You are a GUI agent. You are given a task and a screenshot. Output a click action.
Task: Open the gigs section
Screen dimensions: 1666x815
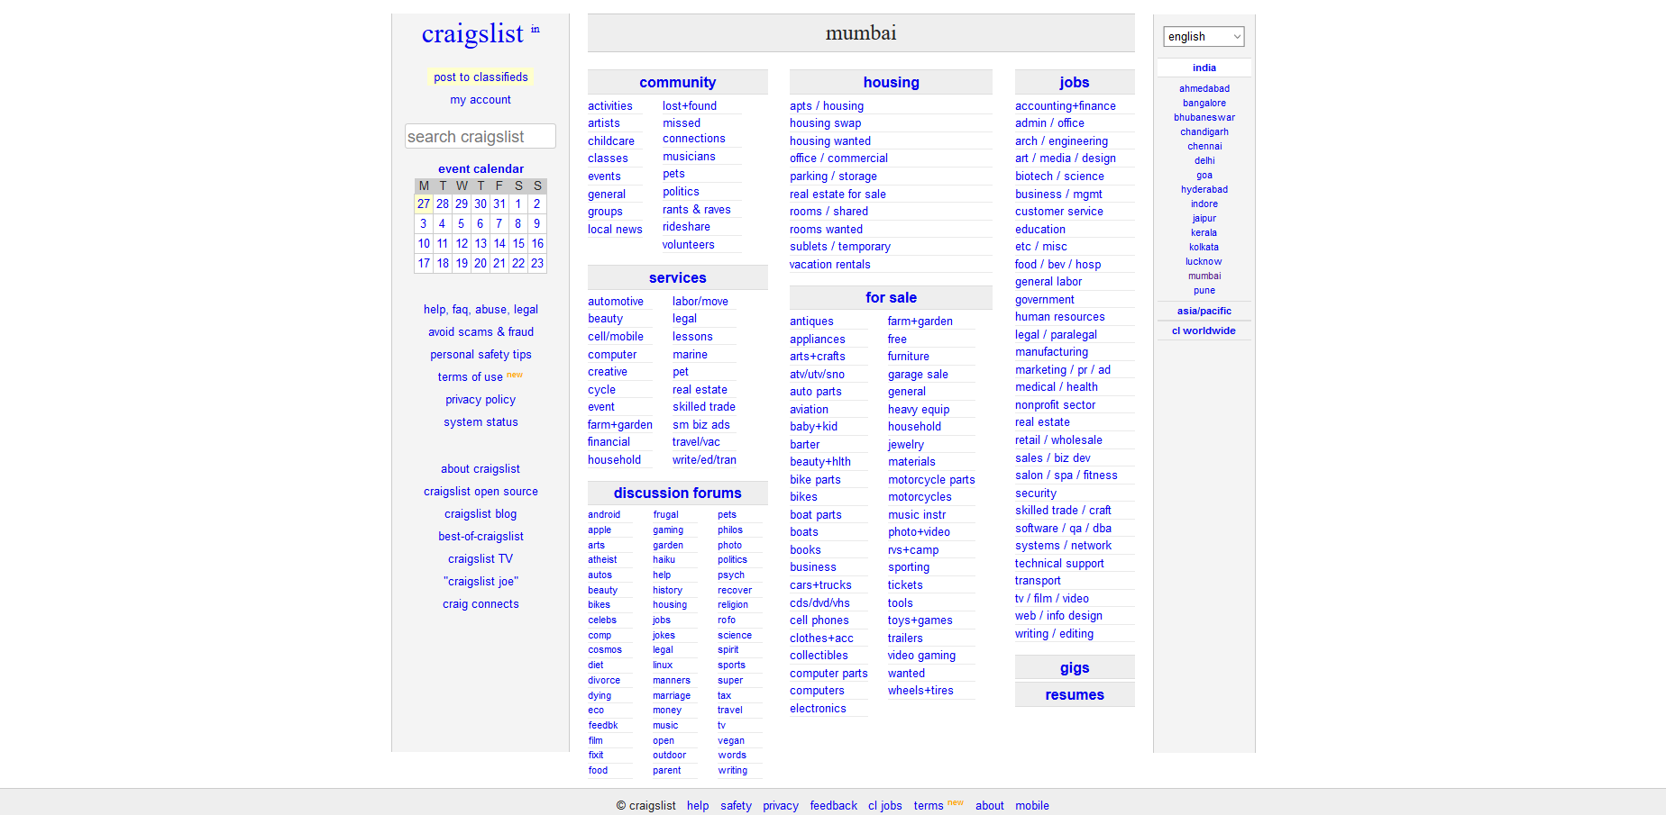[1075, 667]
